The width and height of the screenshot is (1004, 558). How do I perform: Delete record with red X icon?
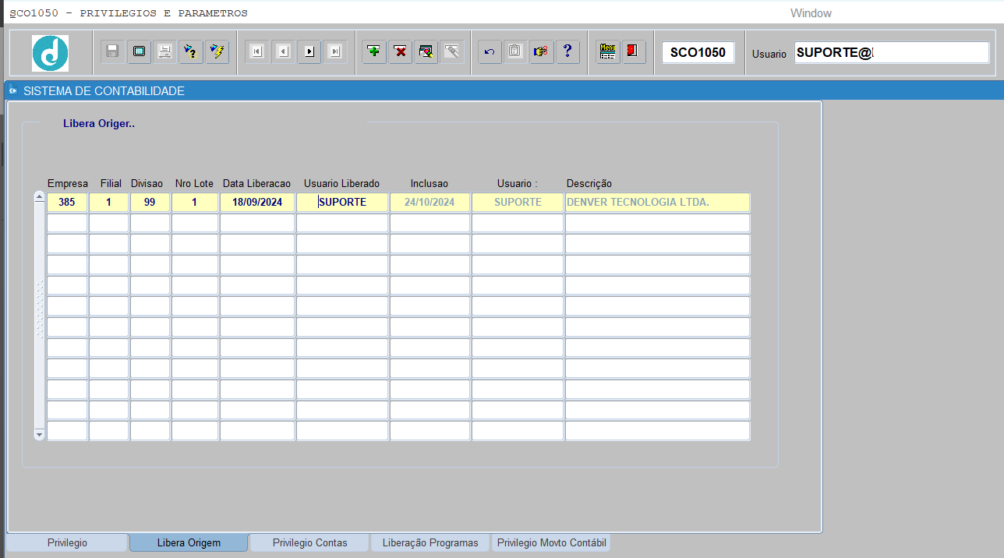pyautogui.click(x=401, y=52)
